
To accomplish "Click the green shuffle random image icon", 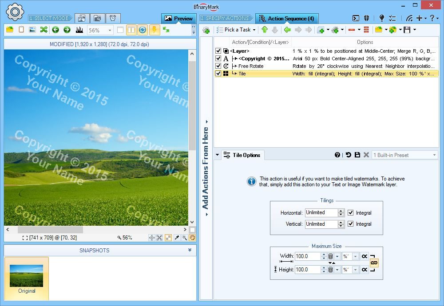I will pyautogui.click(x=44, y=29).
